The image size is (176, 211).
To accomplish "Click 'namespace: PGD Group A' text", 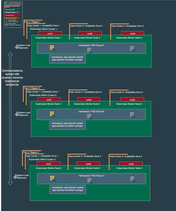I will 91,45.
